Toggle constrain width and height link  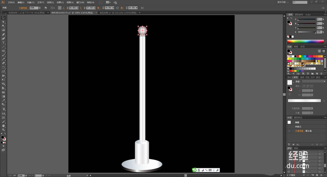pyautogui.click(x=117, y=8)
